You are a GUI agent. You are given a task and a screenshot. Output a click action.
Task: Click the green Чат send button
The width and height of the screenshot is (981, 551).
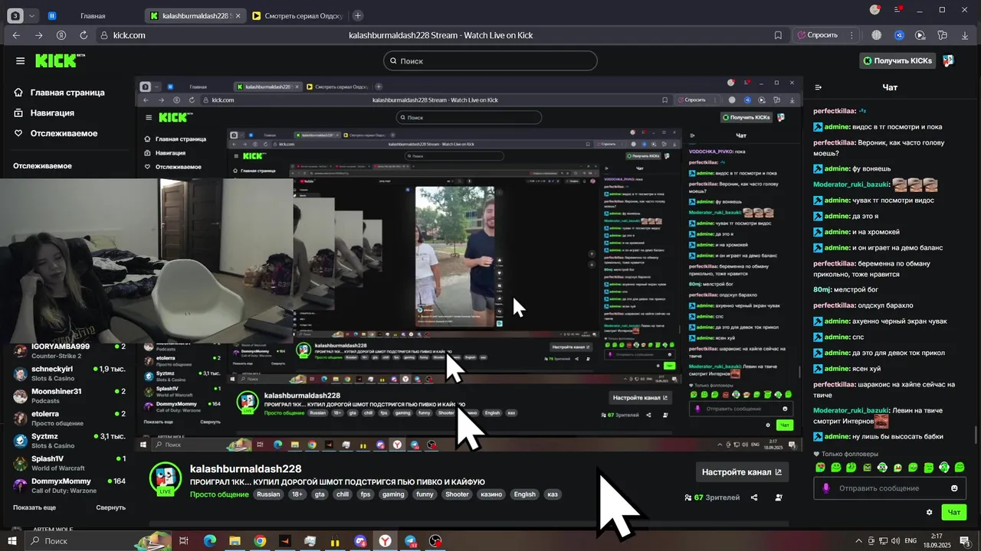tap(954, 512)
